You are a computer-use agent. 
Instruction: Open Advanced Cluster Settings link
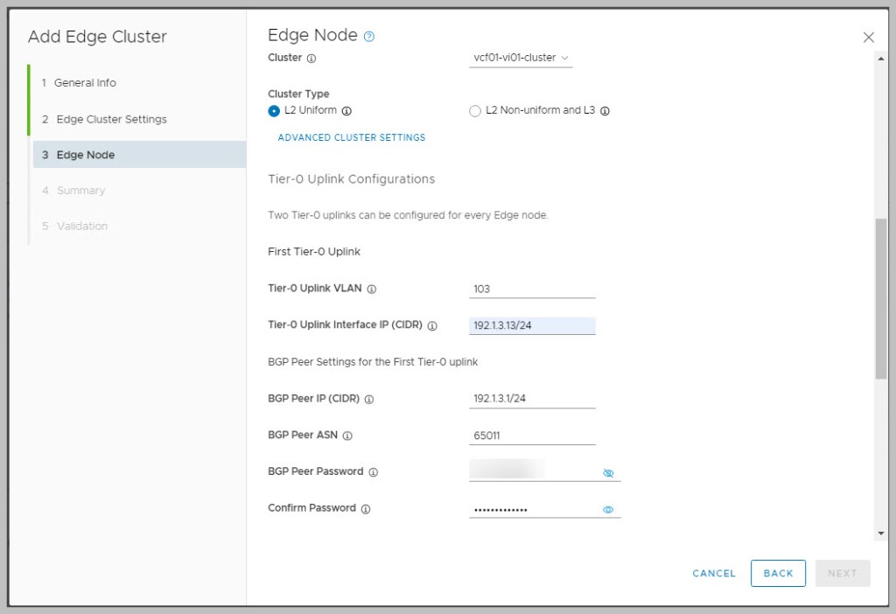coord(352,138)
